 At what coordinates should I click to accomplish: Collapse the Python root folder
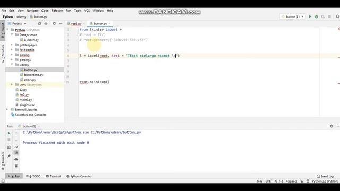[x=7, y=30]
